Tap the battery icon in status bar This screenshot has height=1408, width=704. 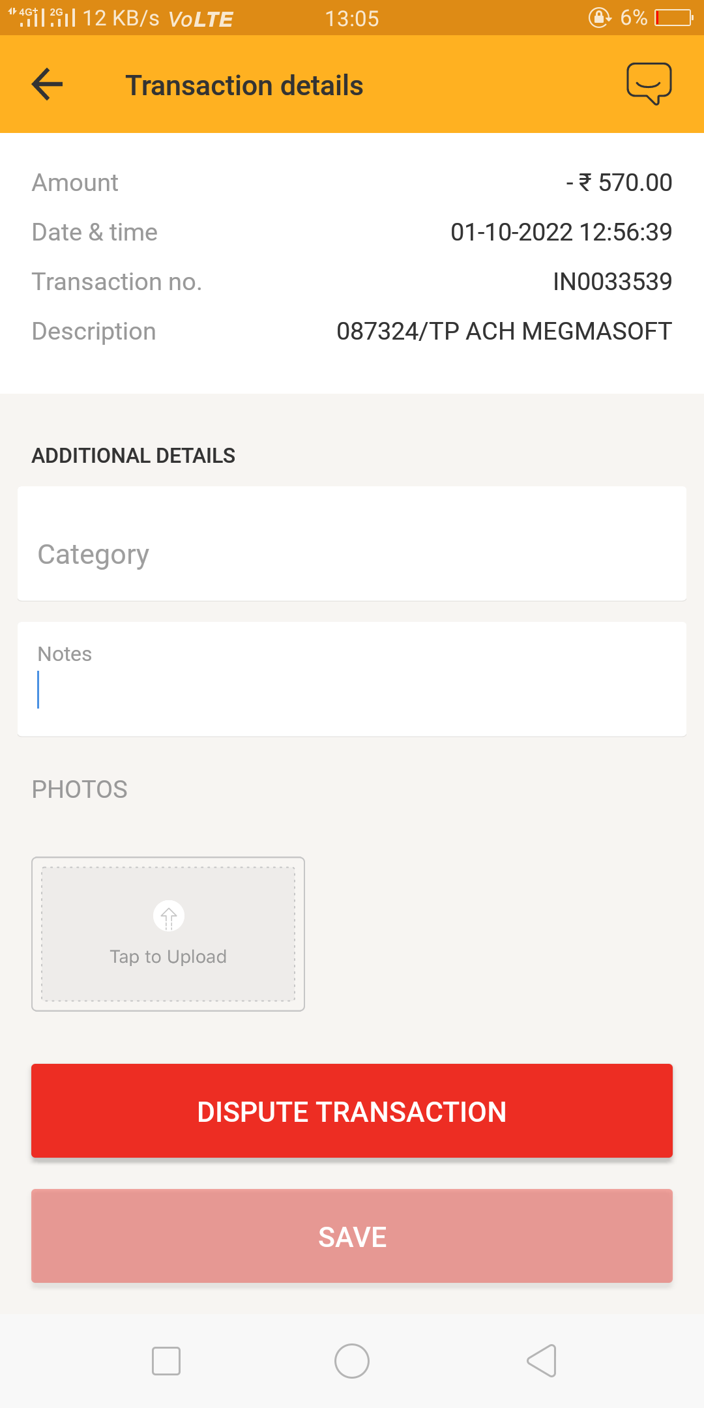674,18
